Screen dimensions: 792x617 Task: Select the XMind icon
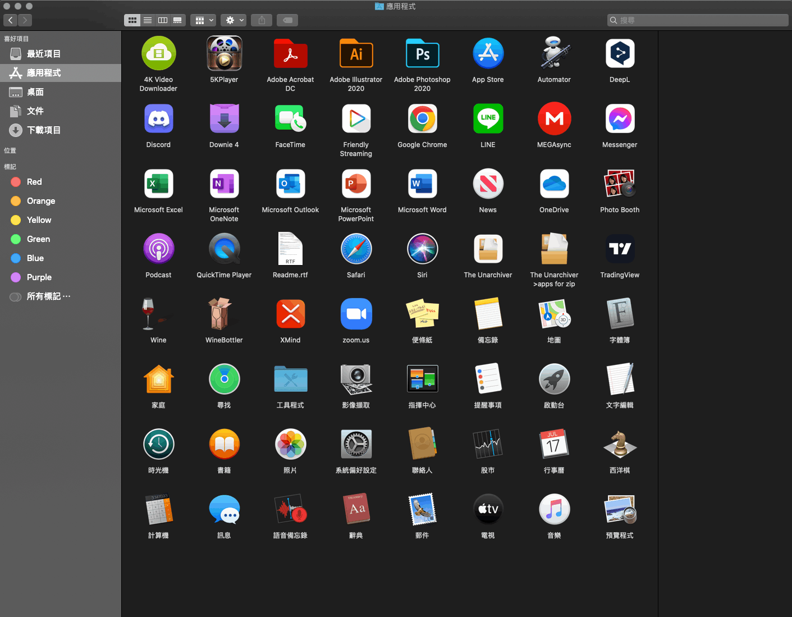(x=290, y=314)
